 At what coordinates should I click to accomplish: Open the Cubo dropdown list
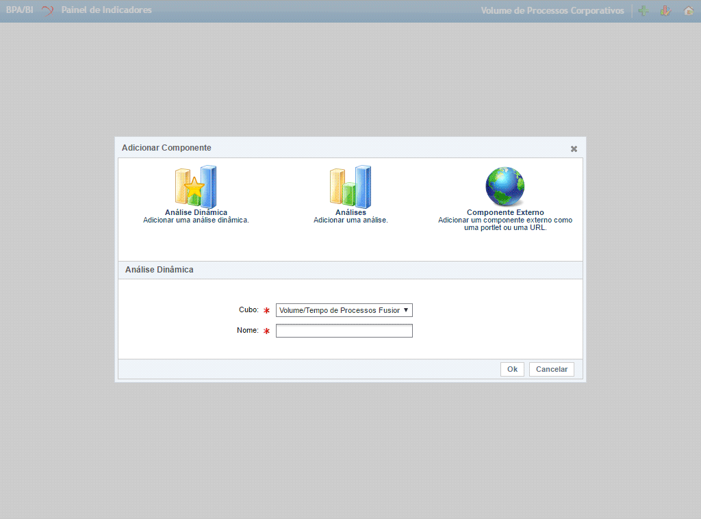pyautogui.click(x=344, y=310)
